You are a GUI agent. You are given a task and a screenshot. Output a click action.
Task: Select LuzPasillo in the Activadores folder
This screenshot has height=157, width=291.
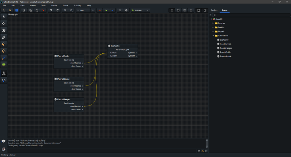224,40
